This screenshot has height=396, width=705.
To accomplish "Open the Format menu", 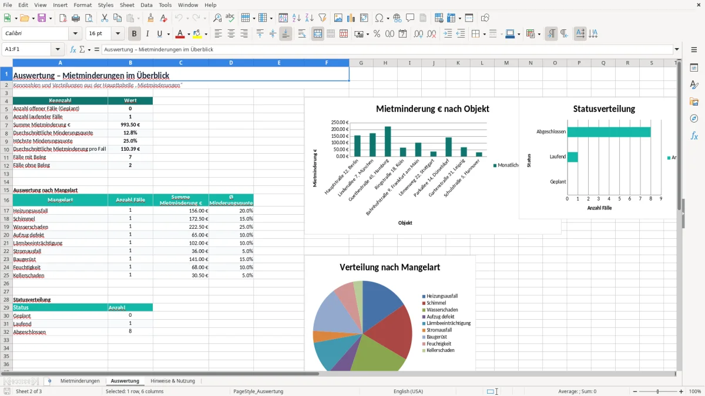I will pyautogui.click(x=82, y=5).
